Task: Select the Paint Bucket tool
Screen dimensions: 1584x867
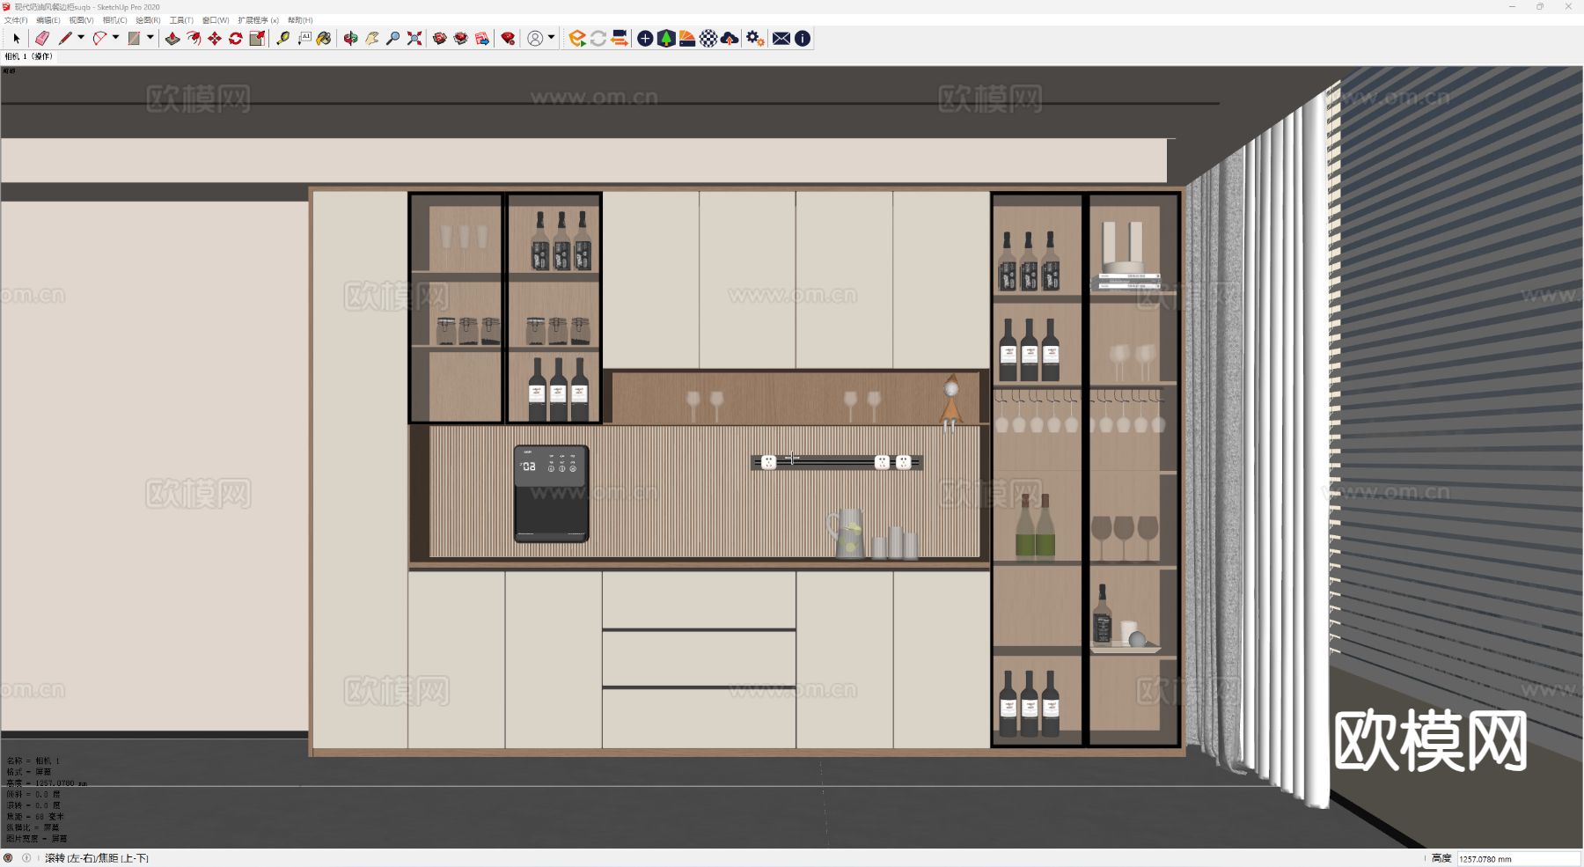Action: point(325,39)
